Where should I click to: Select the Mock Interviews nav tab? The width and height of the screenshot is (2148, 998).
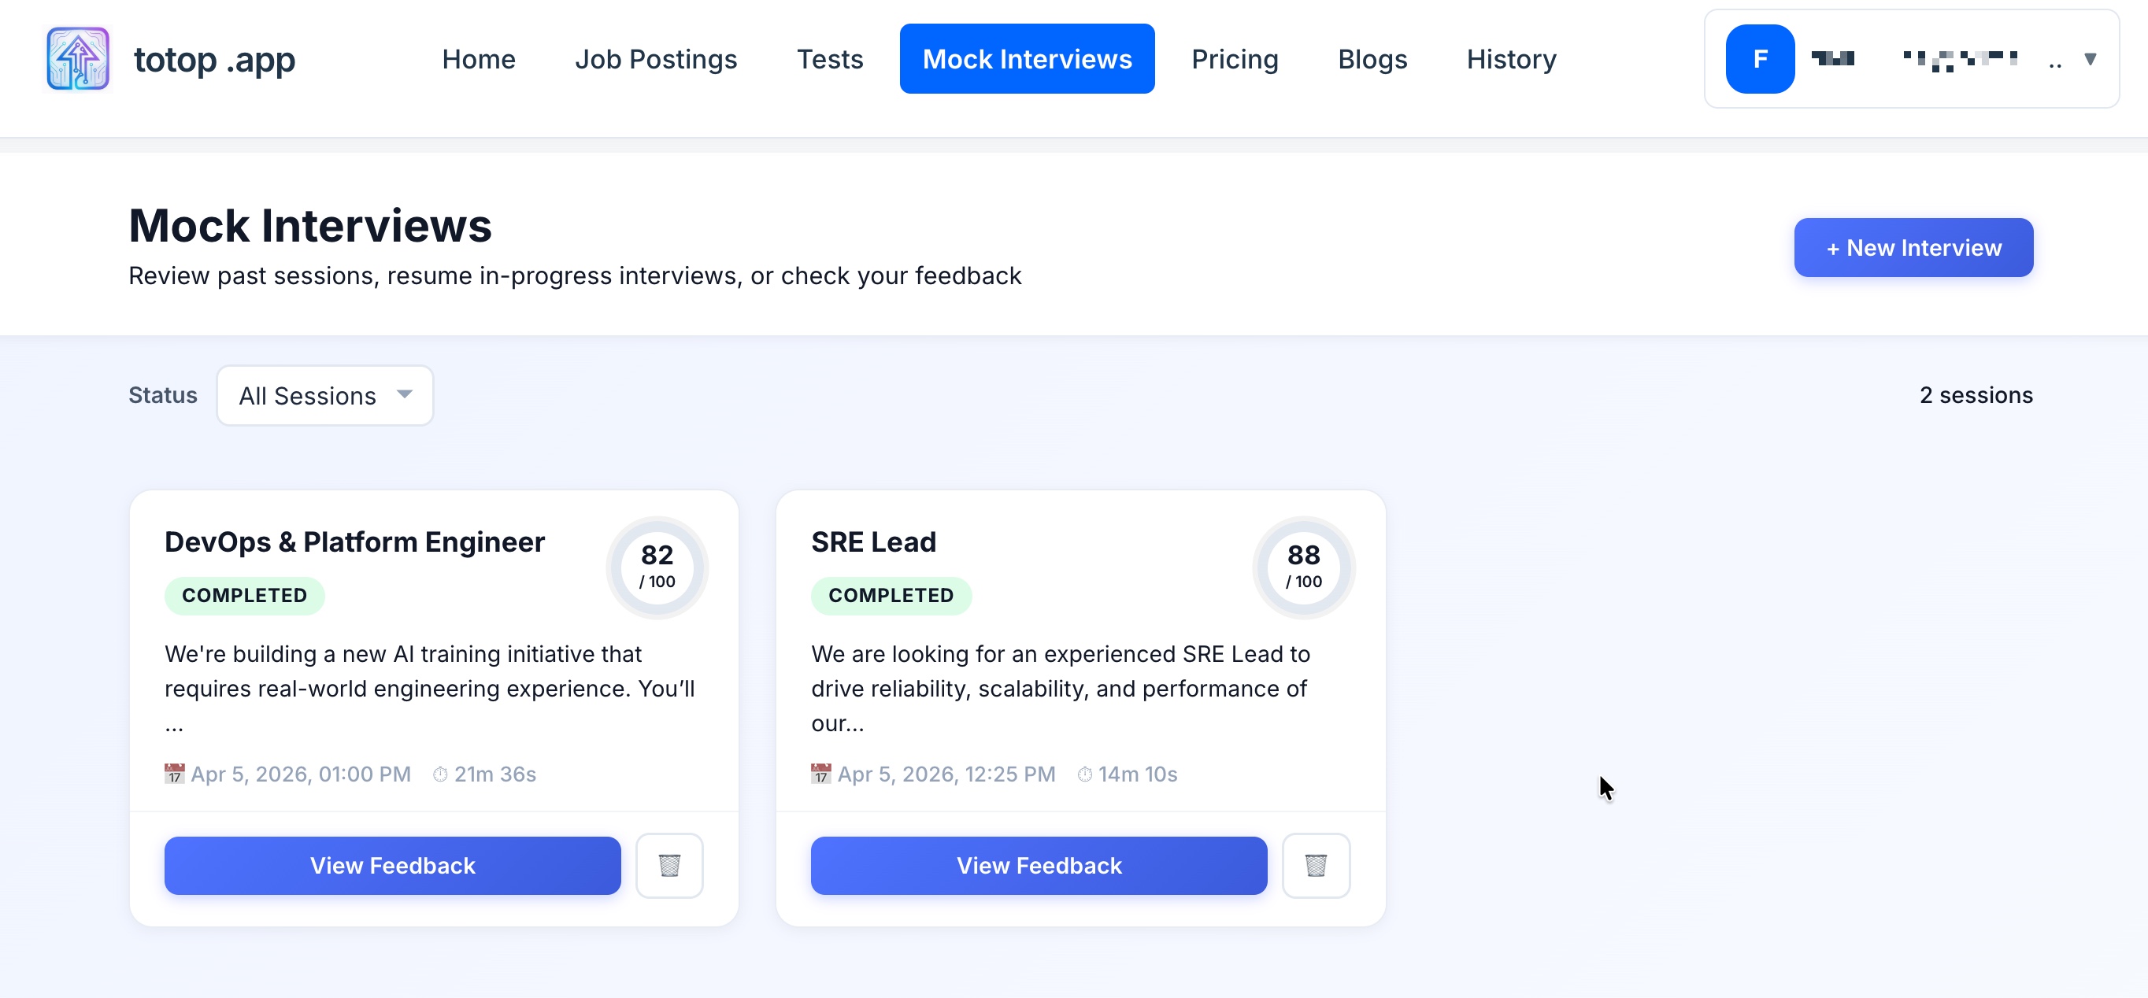(1027, 58)
